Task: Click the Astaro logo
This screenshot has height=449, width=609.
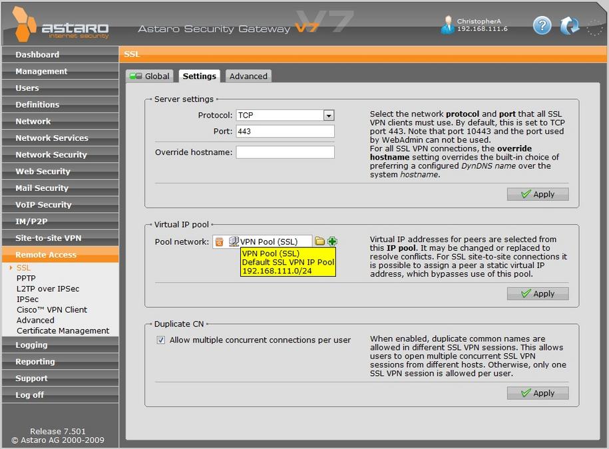Action: pos(60,24)
